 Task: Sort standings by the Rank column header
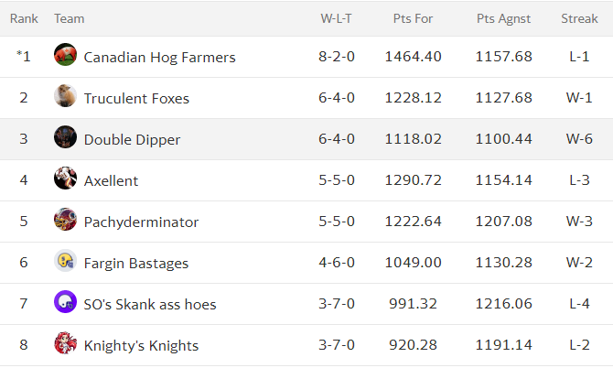[x=24, y=19]
